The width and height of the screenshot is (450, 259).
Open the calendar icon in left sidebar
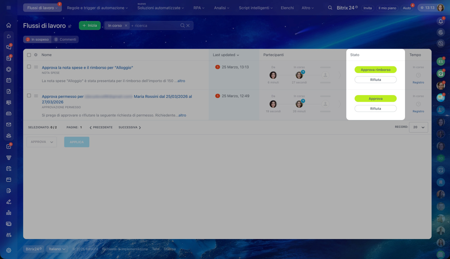click(9, 80)
